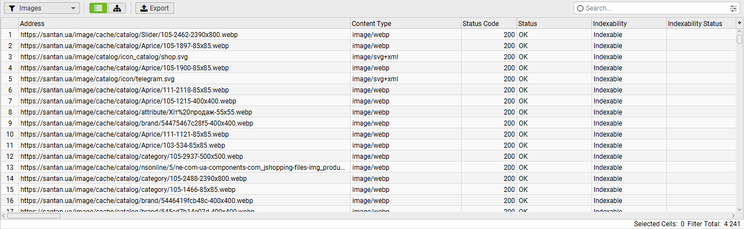Open the Images filter dropdown
Screen dimensions: 744x229
42,8
